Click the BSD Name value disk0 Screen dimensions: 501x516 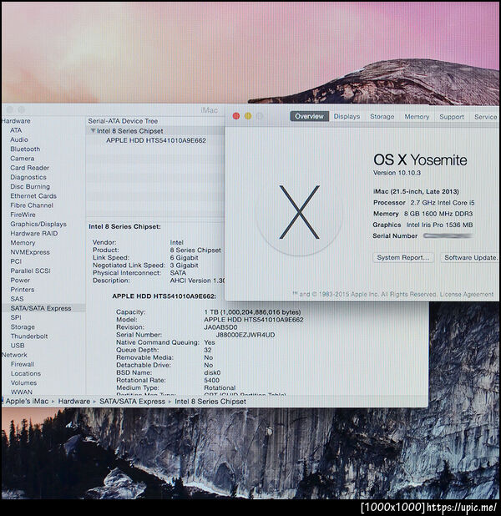point(212,372)
